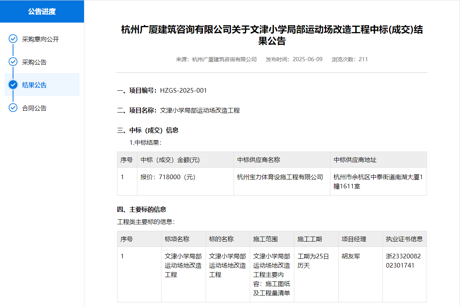This screenshot has height=307, width=460.
Task: Select the 结果公告 stage label
Action: [34, 85]
